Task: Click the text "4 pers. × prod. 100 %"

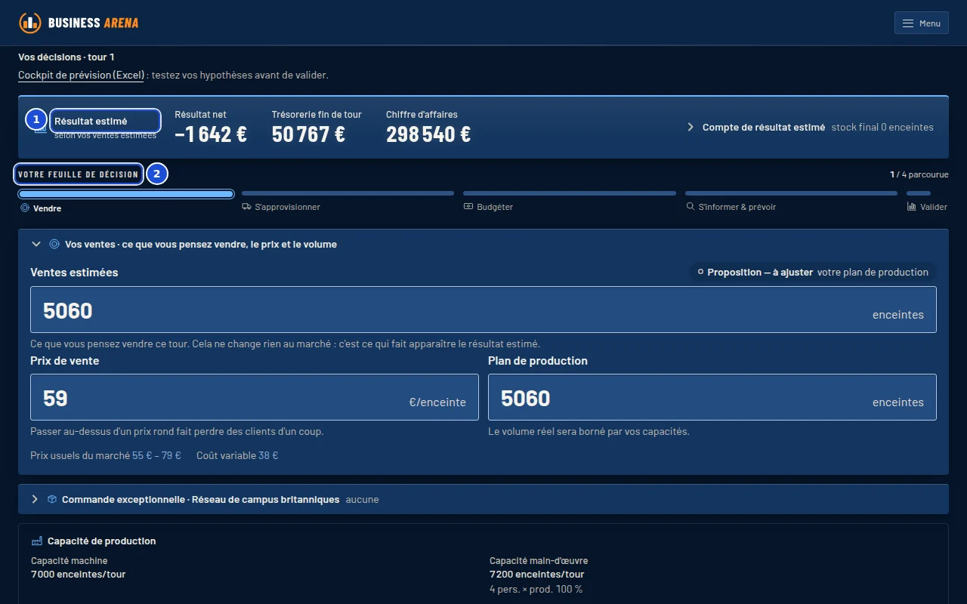Action: tap(536, 589)
